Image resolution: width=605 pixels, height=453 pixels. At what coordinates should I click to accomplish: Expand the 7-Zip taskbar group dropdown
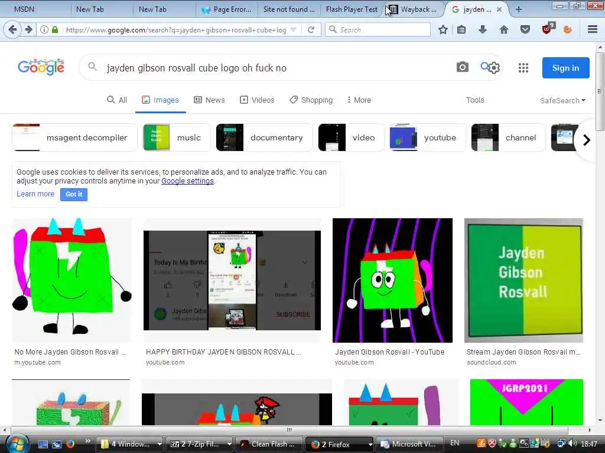pos(229,444)
